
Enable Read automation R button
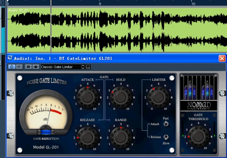click(28, 67)
